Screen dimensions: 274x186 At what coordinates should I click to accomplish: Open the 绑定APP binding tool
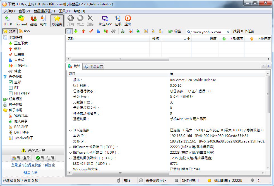click(x=105, y=20)
